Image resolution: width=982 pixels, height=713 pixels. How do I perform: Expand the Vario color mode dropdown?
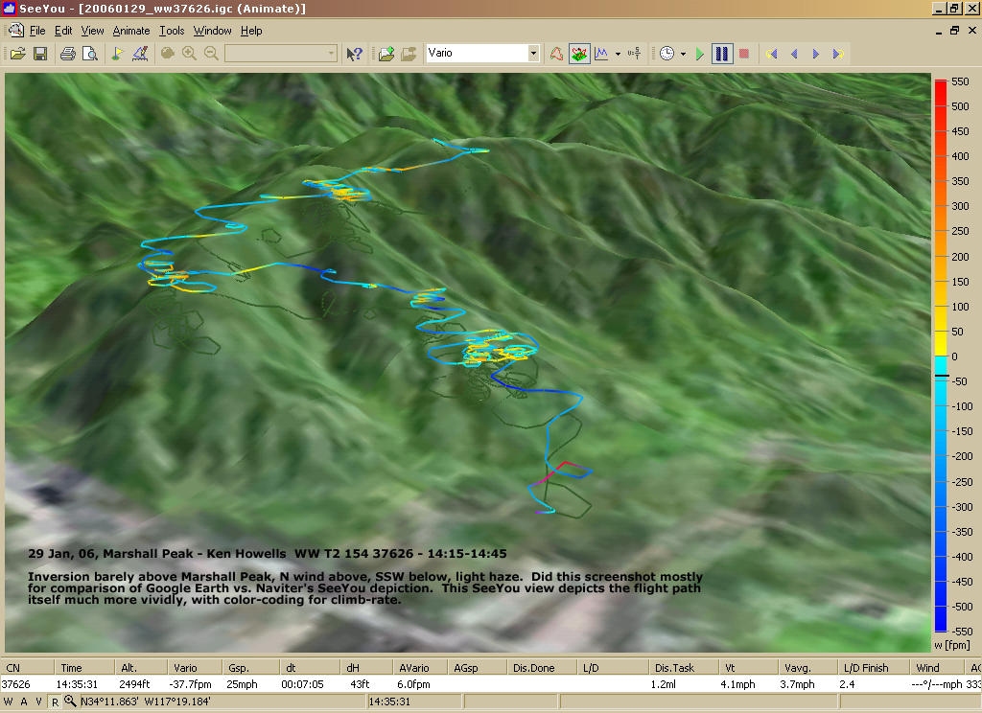[x=534, y=54]
